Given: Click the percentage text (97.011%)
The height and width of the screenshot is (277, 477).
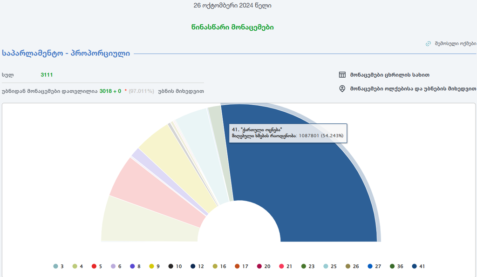Looking at the screenshot, I should tap(141, 91).
